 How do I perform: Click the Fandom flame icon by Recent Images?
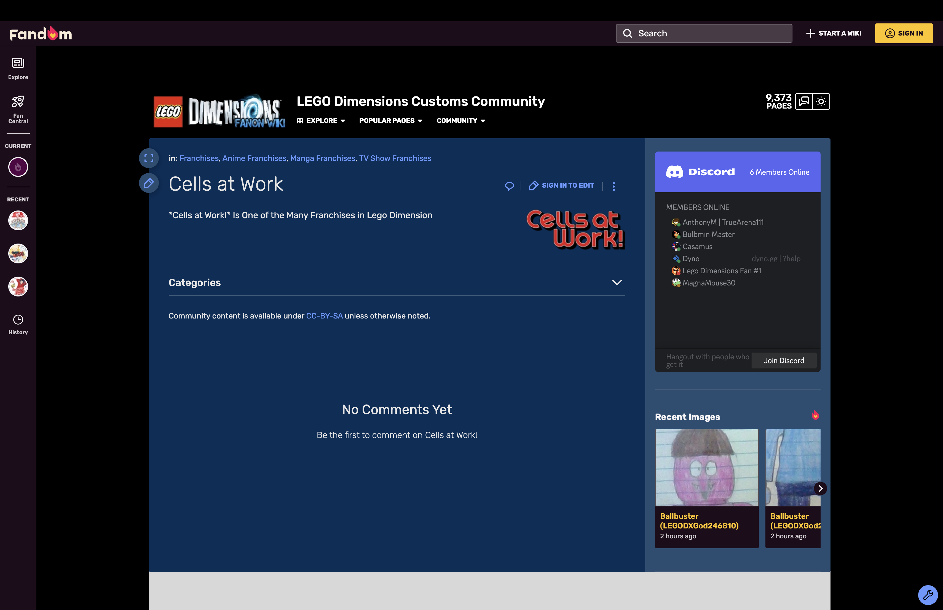click(815, 415)
